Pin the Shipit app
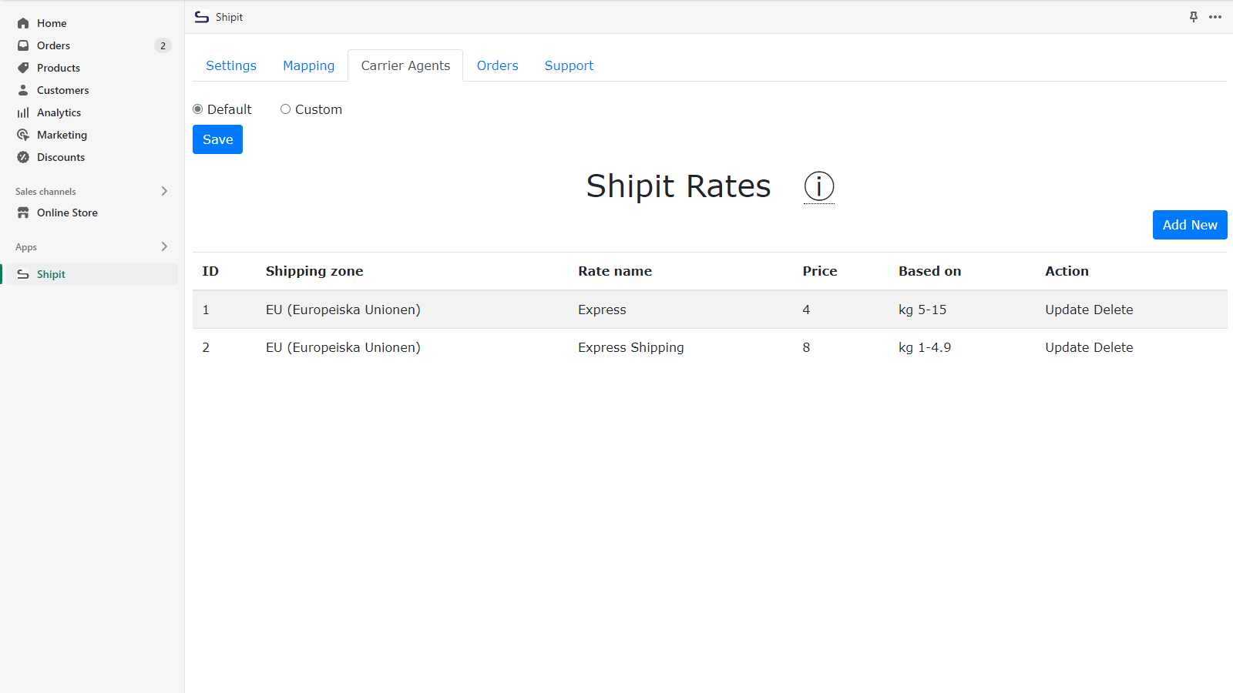The width and height of the screenshot is (1233, 693). (1194, 17)
